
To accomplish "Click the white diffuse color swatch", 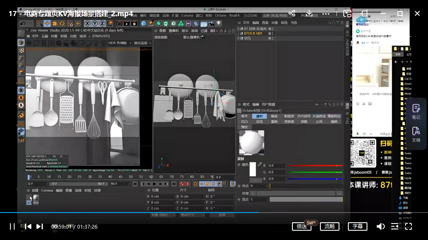I will (x=253, y=169).
